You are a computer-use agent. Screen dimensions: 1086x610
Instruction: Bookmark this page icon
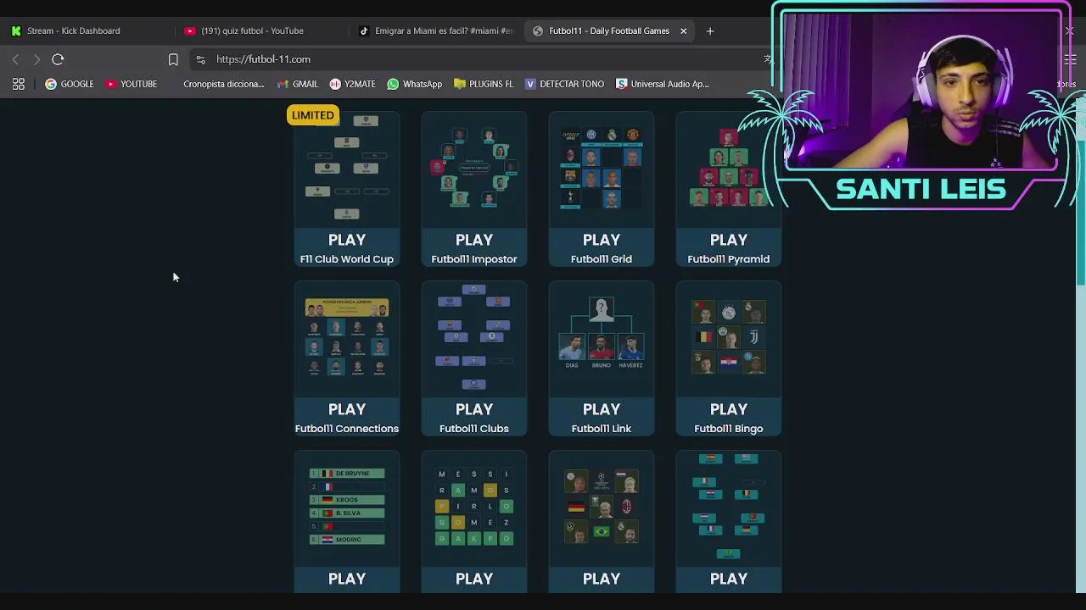(173, 59)
